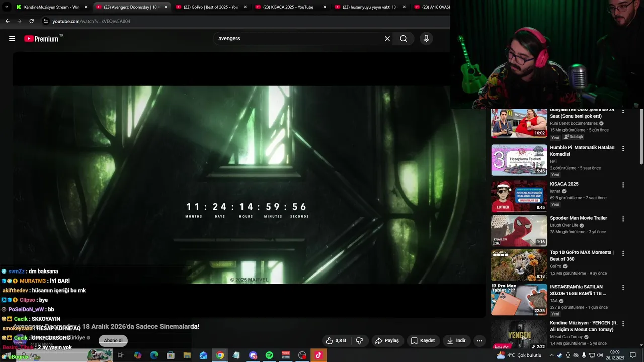Switch to Chrome in the taskbar
The height and width of the screenshot is (362, 644).
[x=220, y=355]
